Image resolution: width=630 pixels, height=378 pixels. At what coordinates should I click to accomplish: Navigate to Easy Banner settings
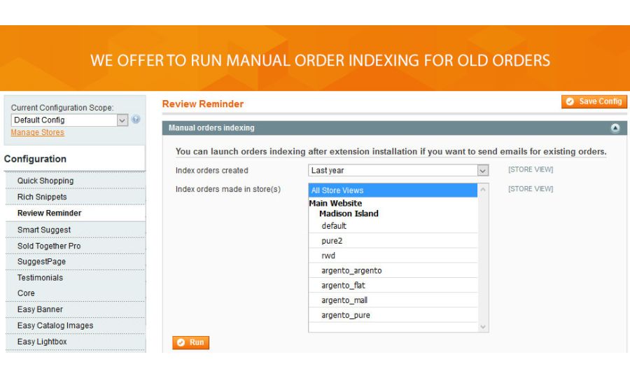[x=40, y=309]
